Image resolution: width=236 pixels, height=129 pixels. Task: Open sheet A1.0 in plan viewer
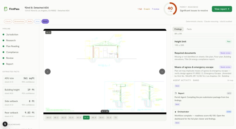click(64, 118)
